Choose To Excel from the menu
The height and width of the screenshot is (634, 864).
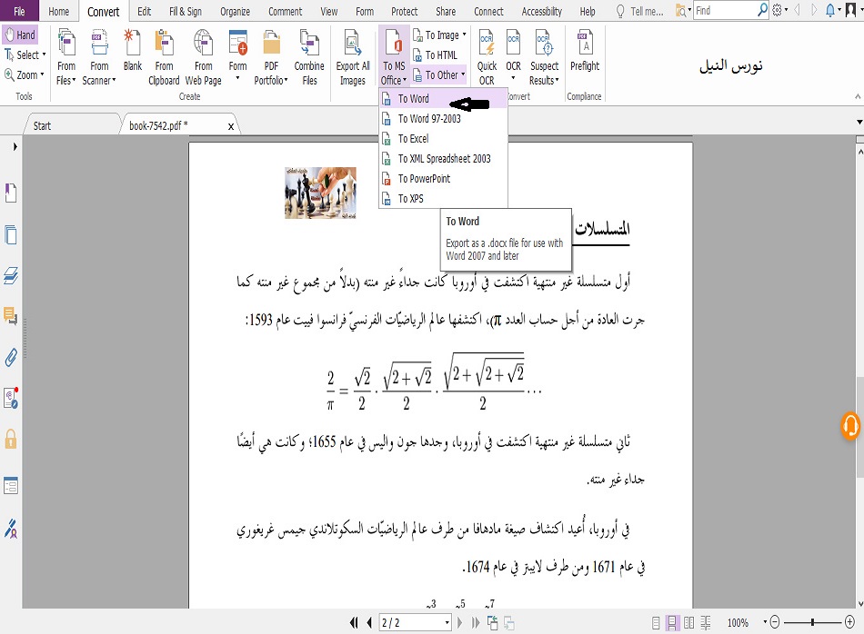tap(413, 139)
